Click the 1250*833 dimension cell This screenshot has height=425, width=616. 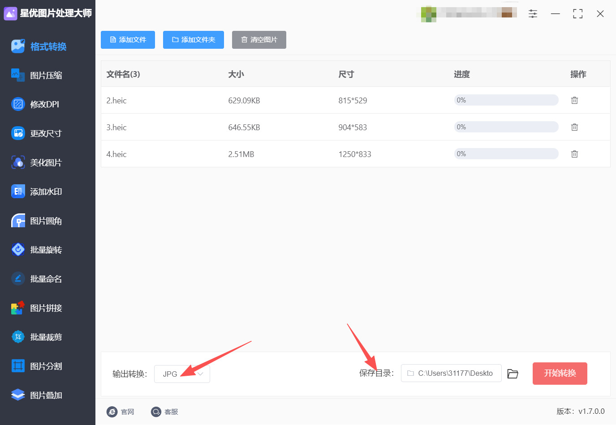pos(355,154)
